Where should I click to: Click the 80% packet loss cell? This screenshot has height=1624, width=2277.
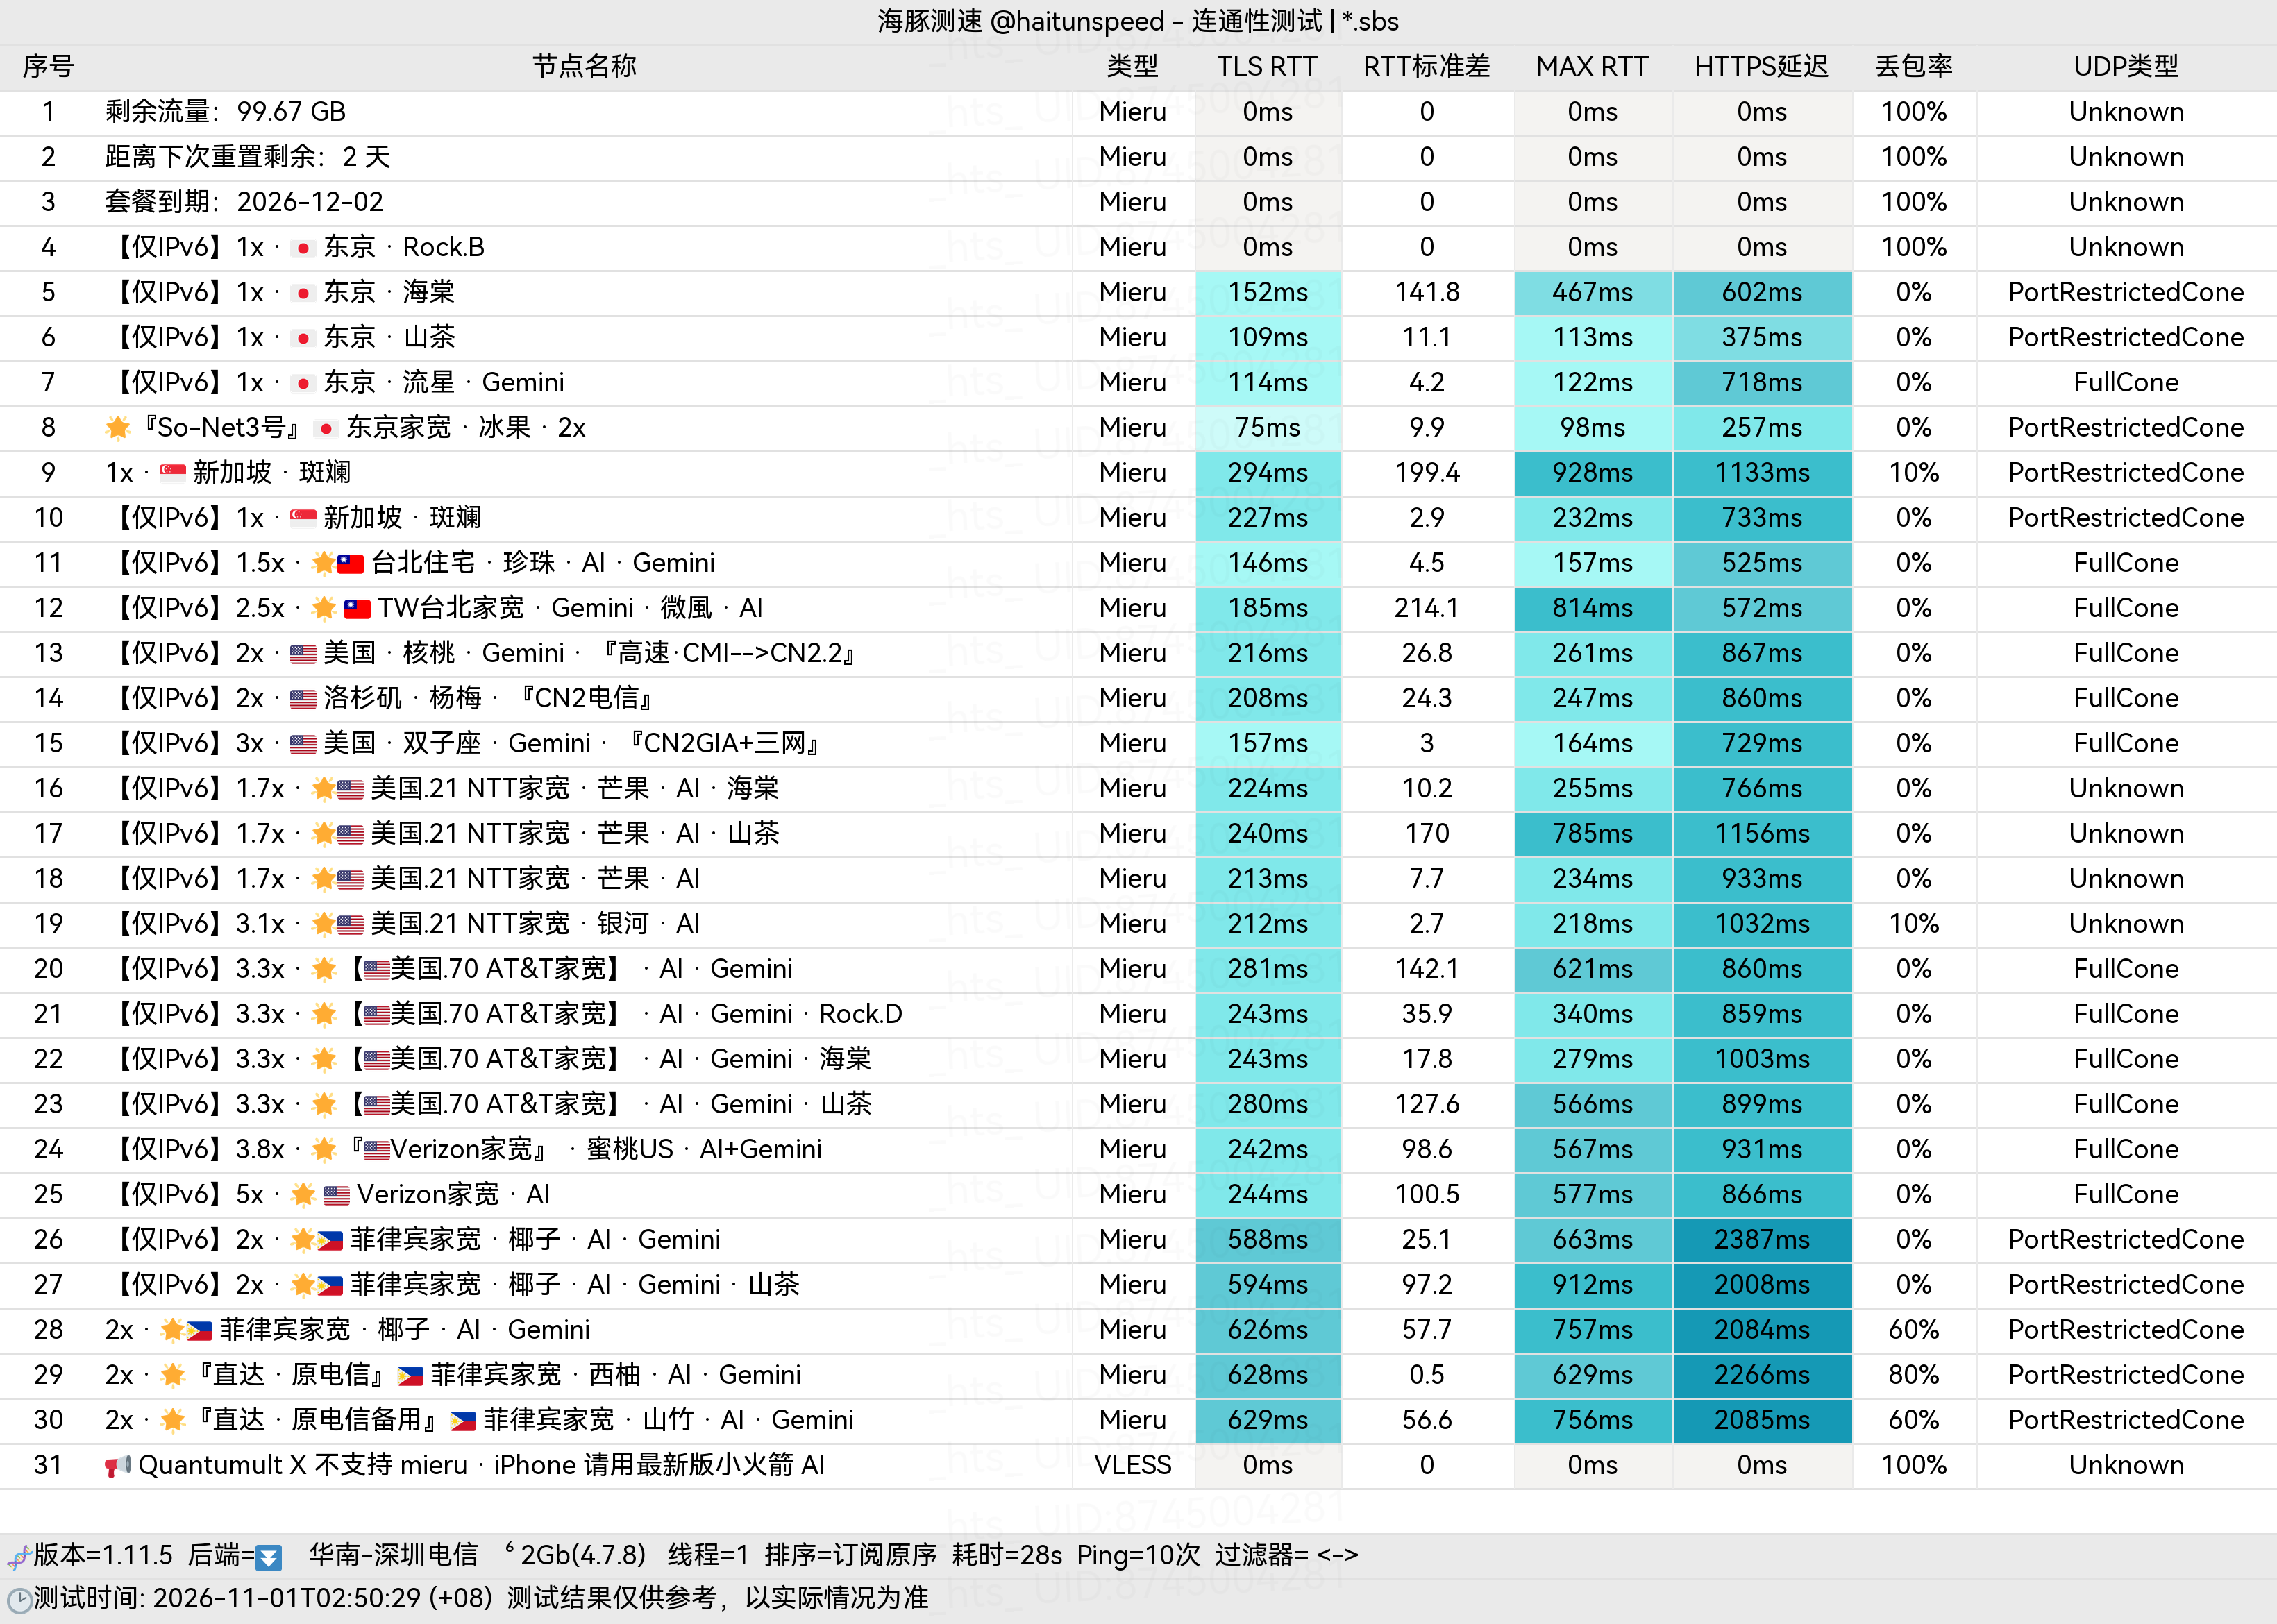[x=1914, y=1375]
